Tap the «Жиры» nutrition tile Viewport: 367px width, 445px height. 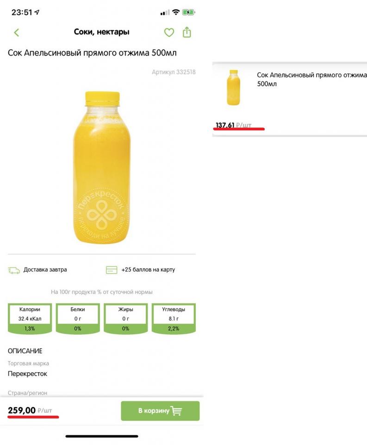click(x=126, y=318)
